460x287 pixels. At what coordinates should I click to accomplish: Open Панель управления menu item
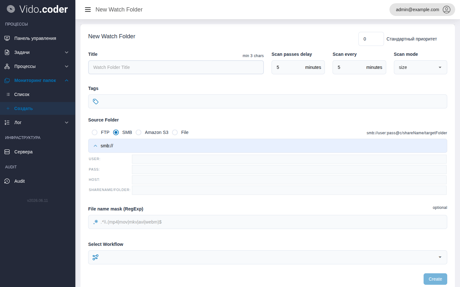[38, 38]
